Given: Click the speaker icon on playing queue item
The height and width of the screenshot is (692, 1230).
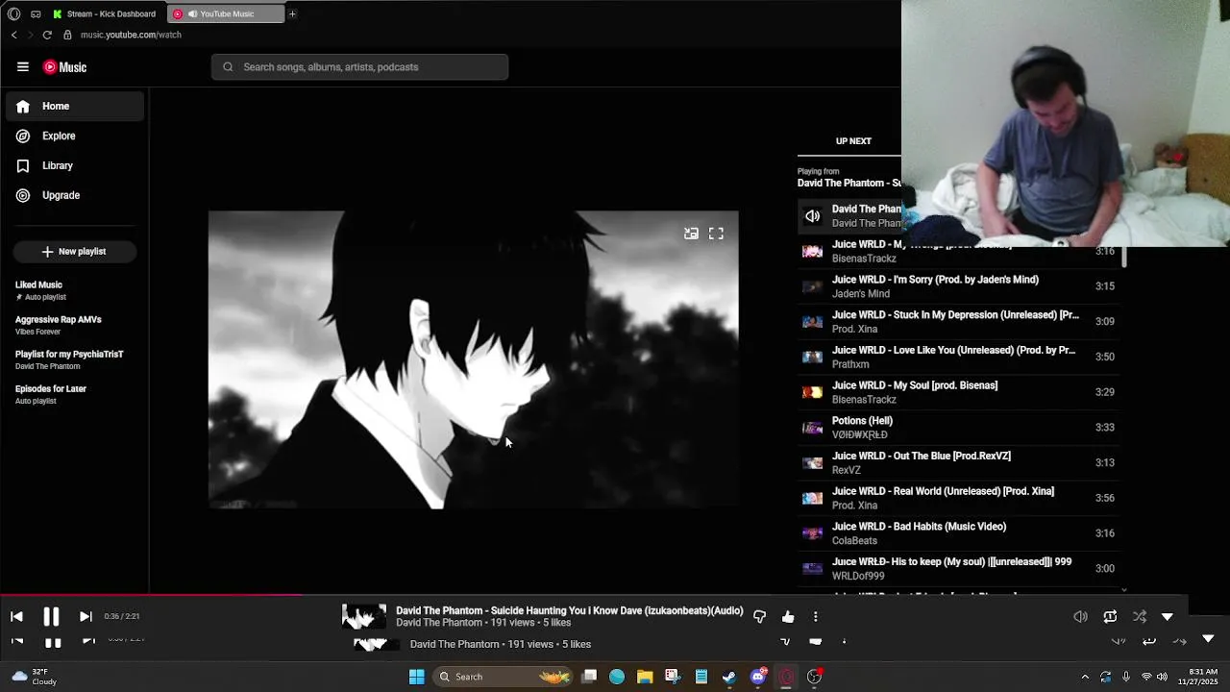Looking at the screenshot, I should point(813,216).
